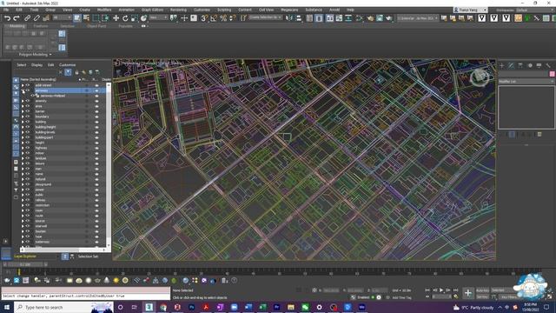Redo the last undone action
Viewport: 556px width, 313px height.
point(17,17)
